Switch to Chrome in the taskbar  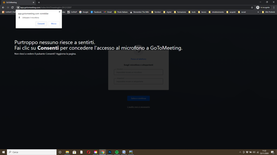pyautogui.click(x=103, y=152)
